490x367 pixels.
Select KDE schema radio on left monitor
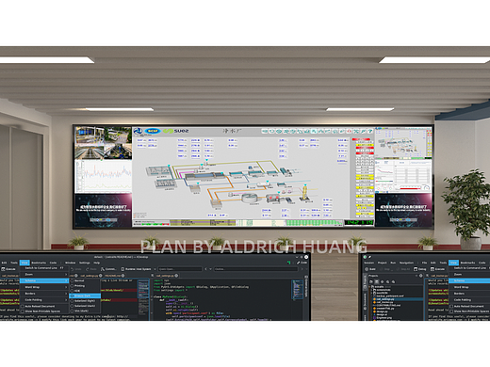point(73,291)
